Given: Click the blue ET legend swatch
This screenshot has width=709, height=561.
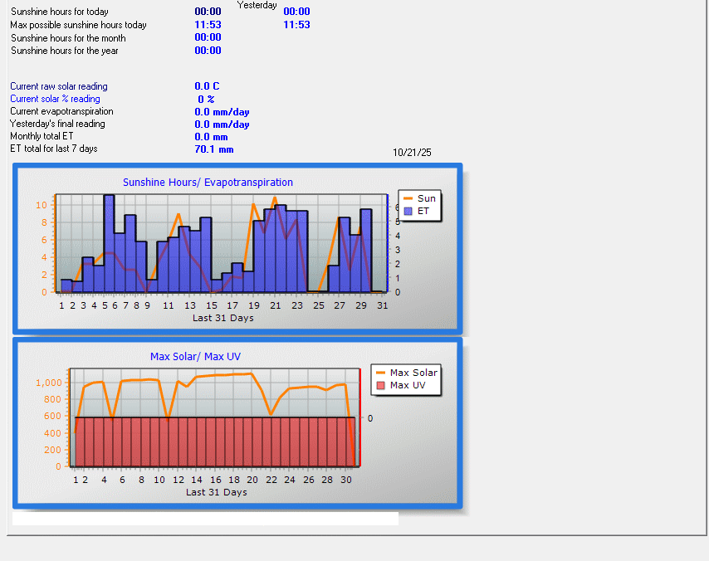Looking at the screenshot, I should tap(408, 212).
